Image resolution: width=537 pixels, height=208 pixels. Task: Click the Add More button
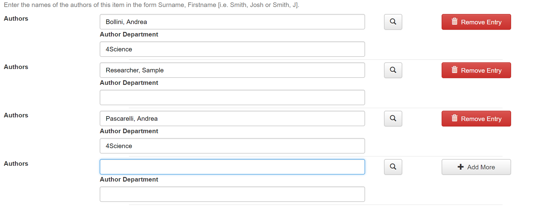[476, 167]
